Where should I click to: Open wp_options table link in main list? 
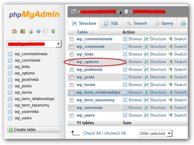(87, 62)
